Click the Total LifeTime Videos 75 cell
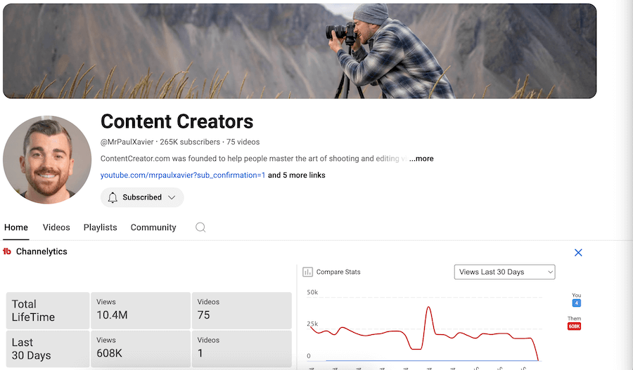Image resolution: width=633 pixels, height=370 pixels. click(x=242, y=311)
